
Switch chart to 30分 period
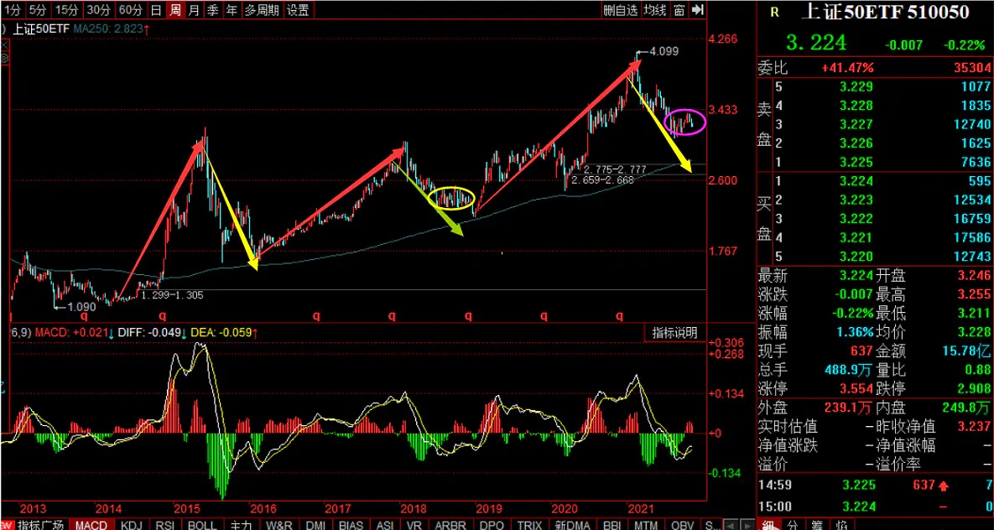[x=99, y=9]
